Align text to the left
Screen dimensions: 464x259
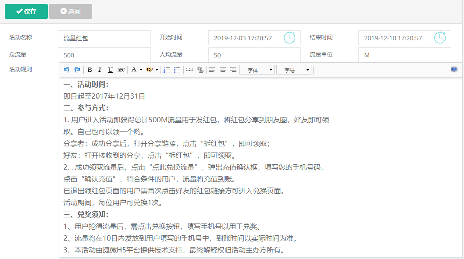(x=212, y=70)
